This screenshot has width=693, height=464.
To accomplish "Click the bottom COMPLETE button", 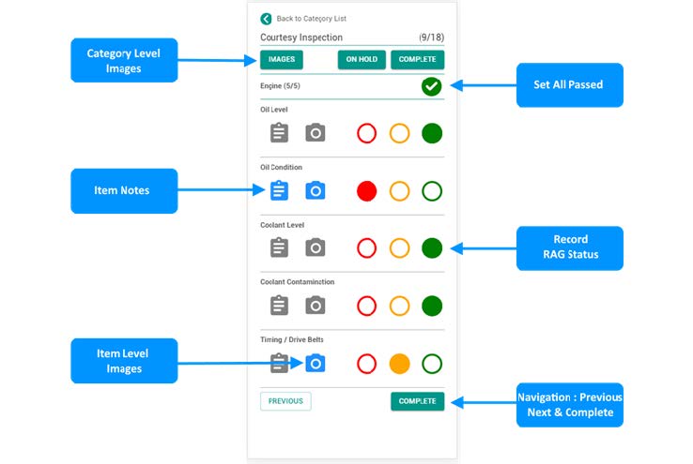I will [x=417, y=401].
